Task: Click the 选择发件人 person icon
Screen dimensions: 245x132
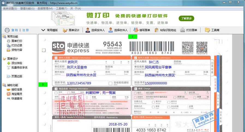Action: 88,30
